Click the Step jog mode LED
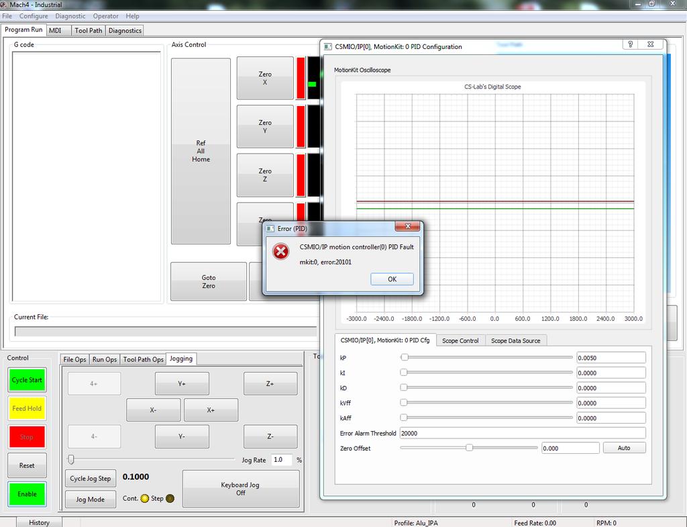 [170, 499]
